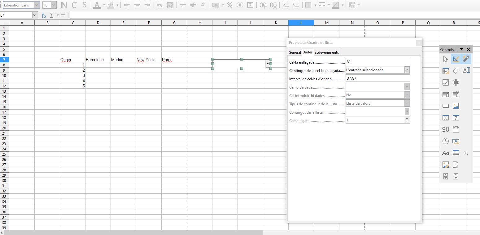Image resolution: width=480 pixels, height=235 pixels.
Task: Align cell content to bottom
Action: (203, 5)
